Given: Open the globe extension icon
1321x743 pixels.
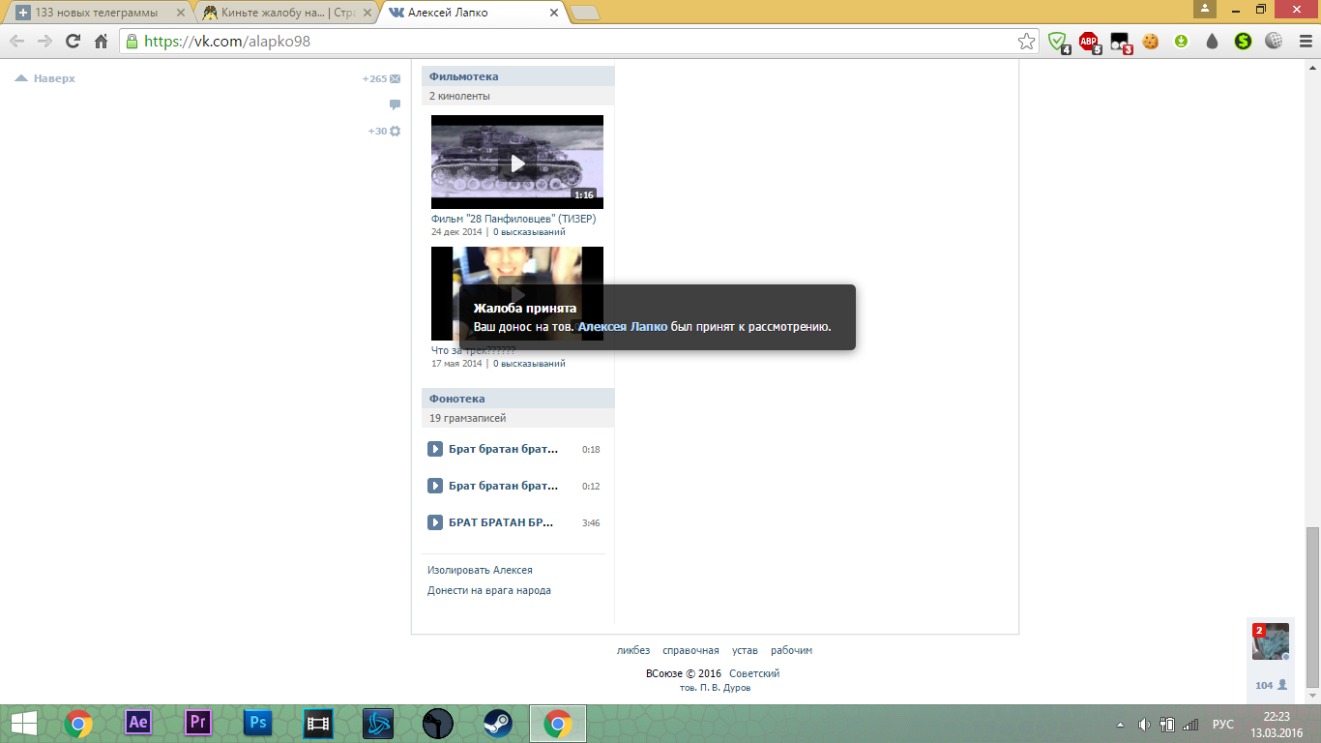Looking at the screenshot, I should 1274,42.
